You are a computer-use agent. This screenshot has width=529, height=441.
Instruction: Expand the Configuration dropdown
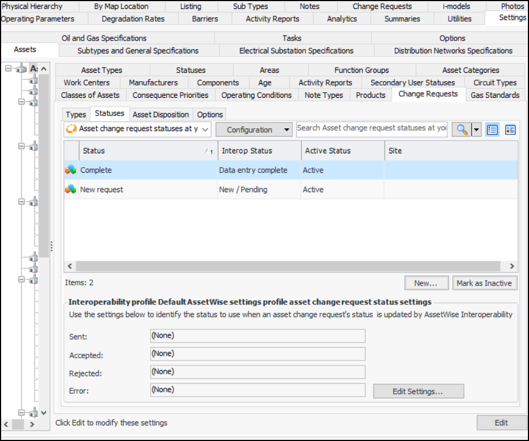pos(253,129)
